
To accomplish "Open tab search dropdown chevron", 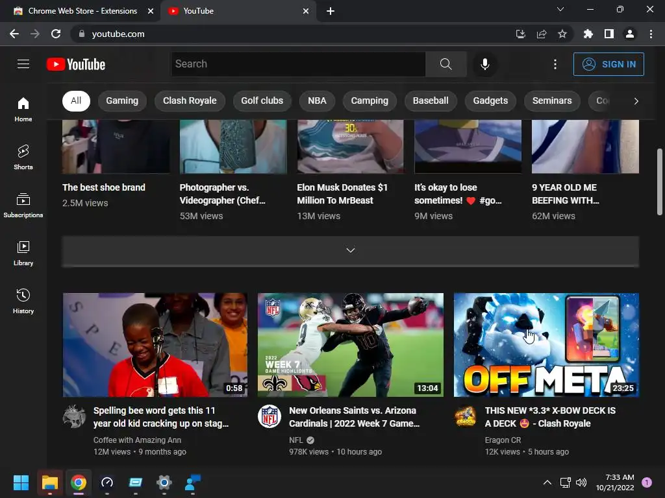I will [x=560, y=9].
